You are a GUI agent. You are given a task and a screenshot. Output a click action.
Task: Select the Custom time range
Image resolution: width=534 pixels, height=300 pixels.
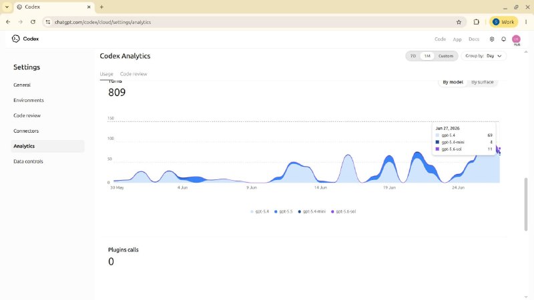[445, 56]
